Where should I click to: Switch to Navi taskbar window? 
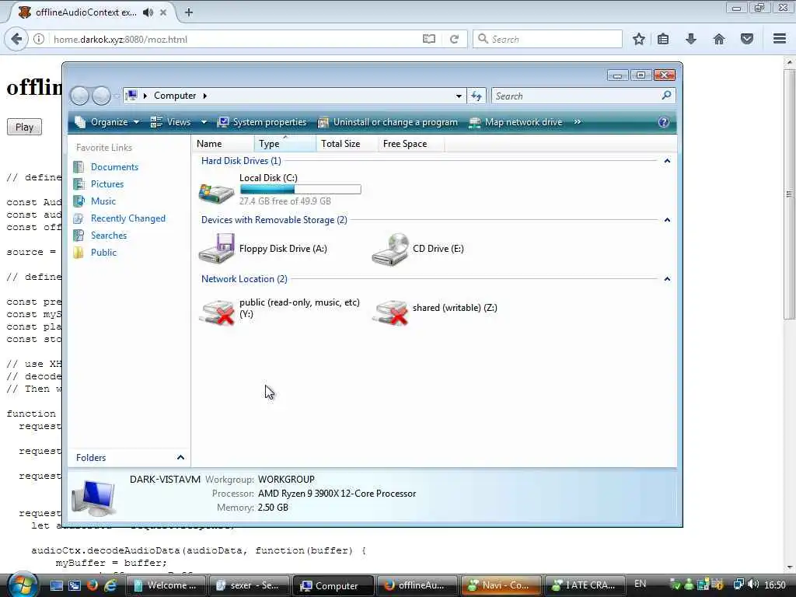tap(501, 585)
